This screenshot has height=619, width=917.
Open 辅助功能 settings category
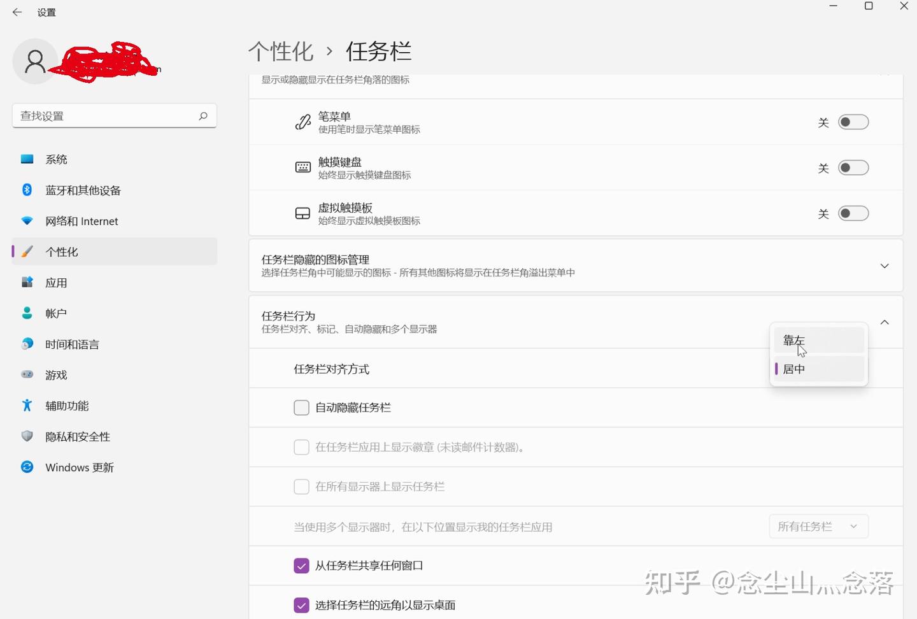[115, 406]
